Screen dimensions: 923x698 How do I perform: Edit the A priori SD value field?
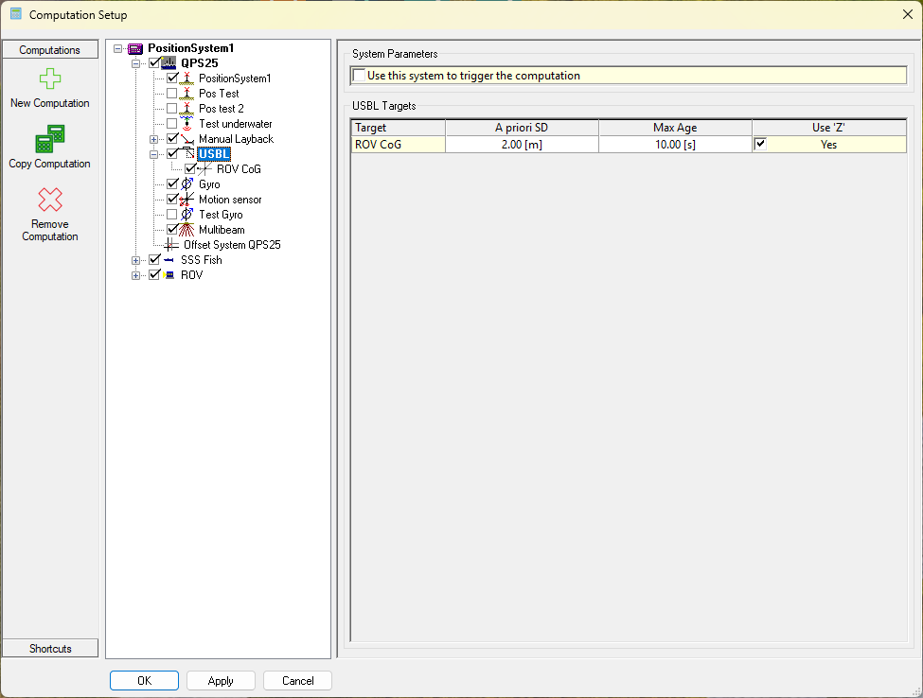[x=521, y=145]
